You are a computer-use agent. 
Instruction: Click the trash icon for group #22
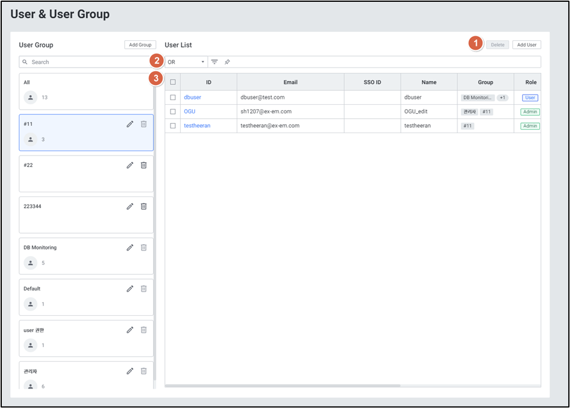(x=143, y=165)
